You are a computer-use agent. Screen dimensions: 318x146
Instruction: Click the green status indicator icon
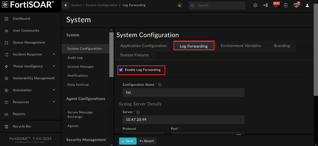click(x=180, y=5)
